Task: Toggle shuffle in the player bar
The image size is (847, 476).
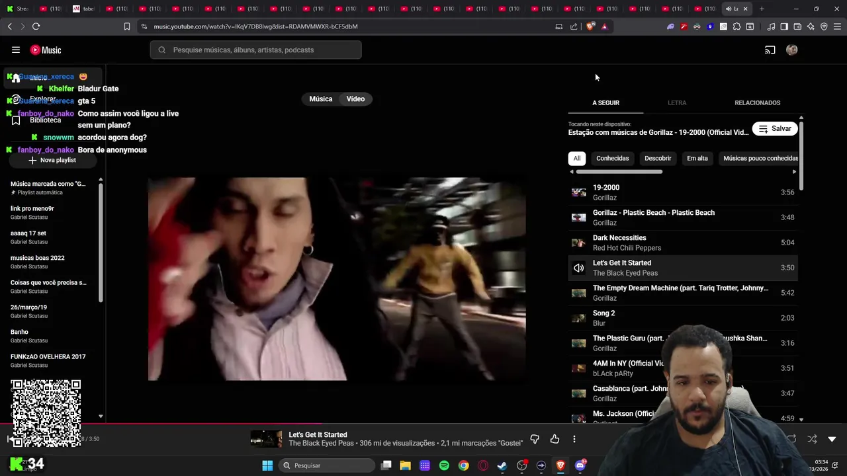Action: coord(812,439)
